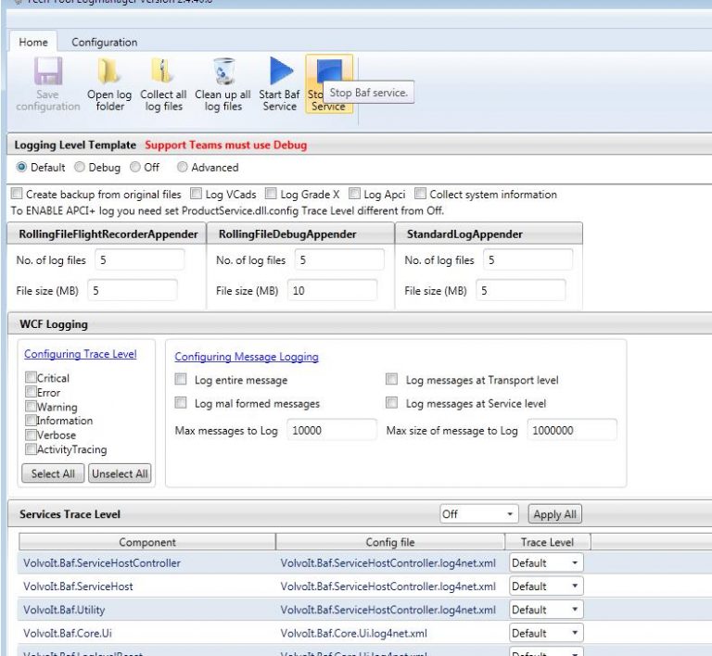Select the Debug logging level radio button
Viewport: 712px width, 656px height.
(80, 168)
